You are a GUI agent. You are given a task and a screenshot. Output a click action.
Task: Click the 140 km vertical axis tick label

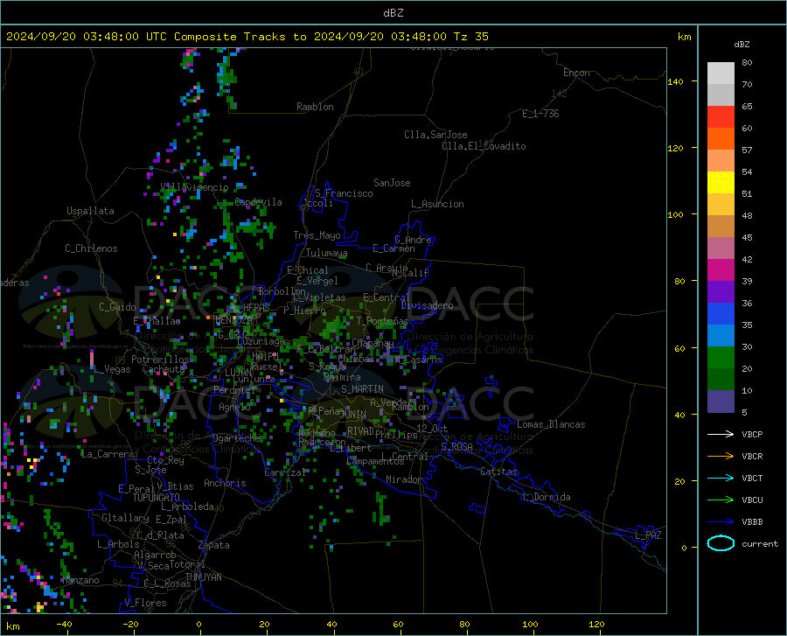[675, 81]
